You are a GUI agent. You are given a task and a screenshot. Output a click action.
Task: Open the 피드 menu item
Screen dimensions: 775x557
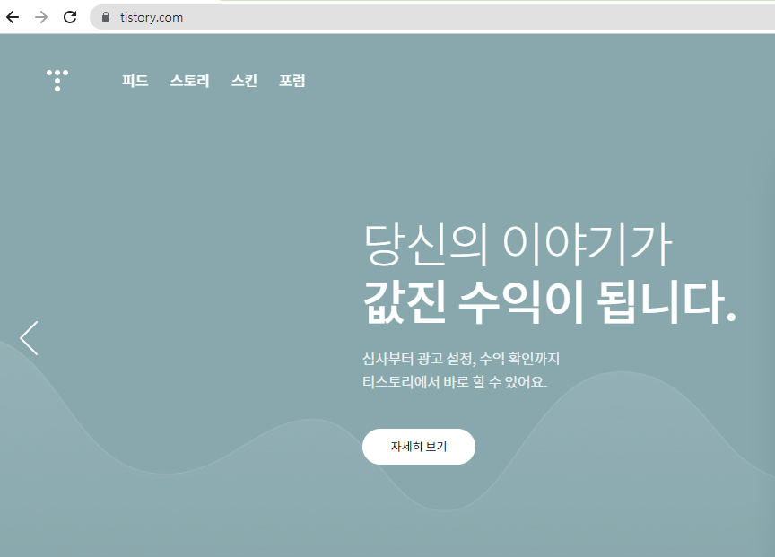click(135, 81)
